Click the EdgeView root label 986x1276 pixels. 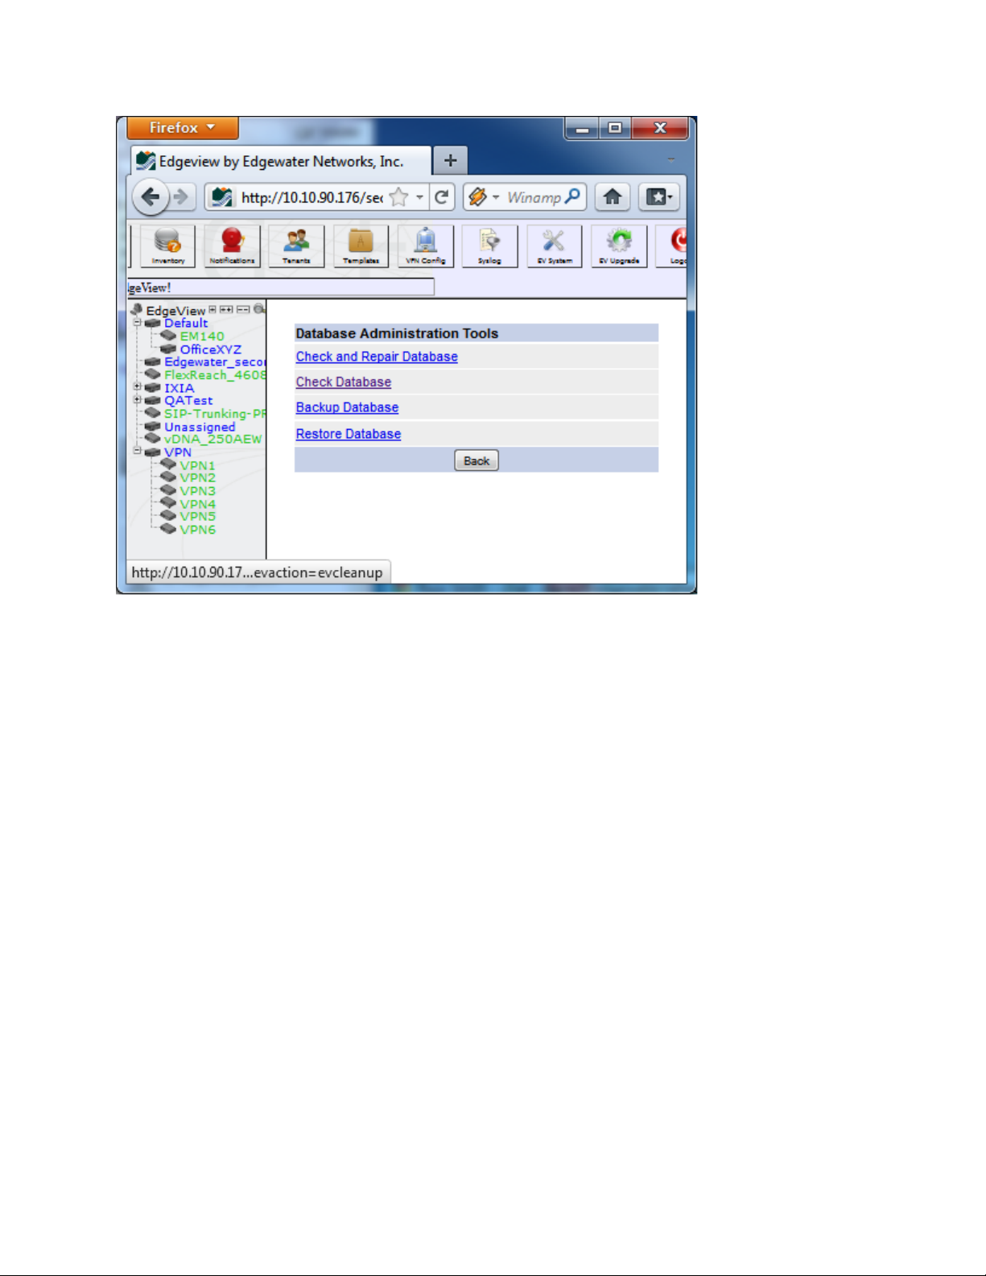coord(175,311)
